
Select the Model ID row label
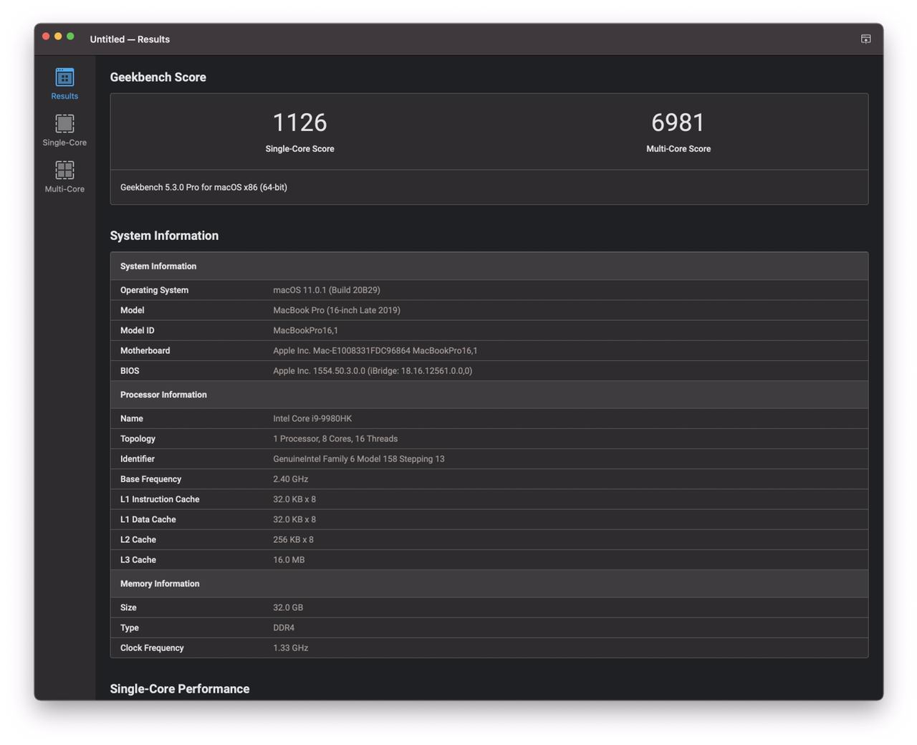[x=137, y=330]
